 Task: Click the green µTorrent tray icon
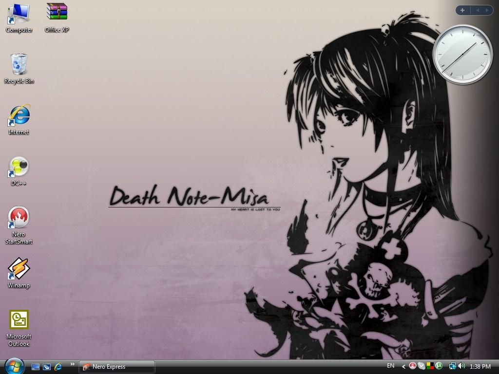pyautogui.click(x=439, y=366)
